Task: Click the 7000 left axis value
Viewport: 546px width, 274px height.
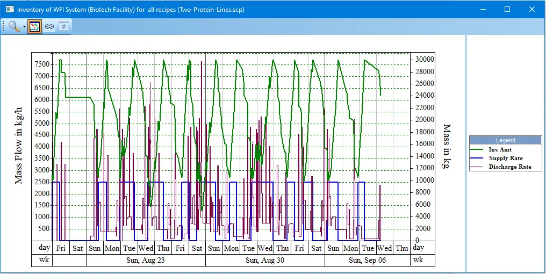Action: (42, 76)
